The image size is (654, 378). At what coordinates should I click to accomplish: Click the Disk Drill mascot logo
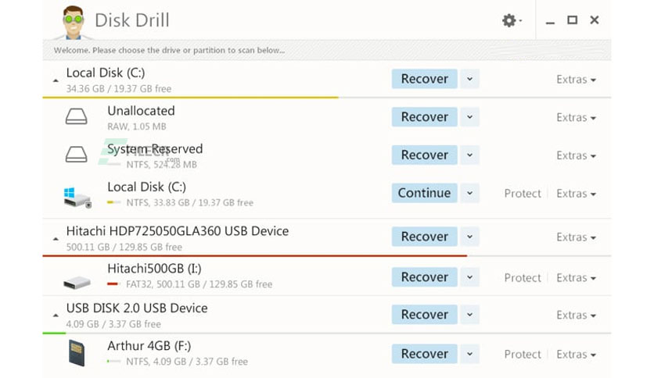coord(74,23)
